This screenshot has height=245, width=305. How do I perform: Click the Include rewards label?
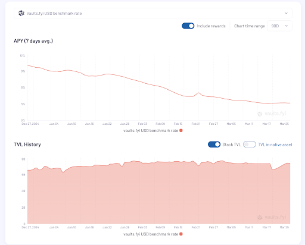pyautogui.click(x=211, y=26)
